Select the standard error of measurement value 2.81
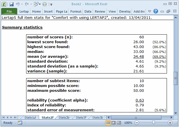The image size is (179, 127). [x=140, y=110]
